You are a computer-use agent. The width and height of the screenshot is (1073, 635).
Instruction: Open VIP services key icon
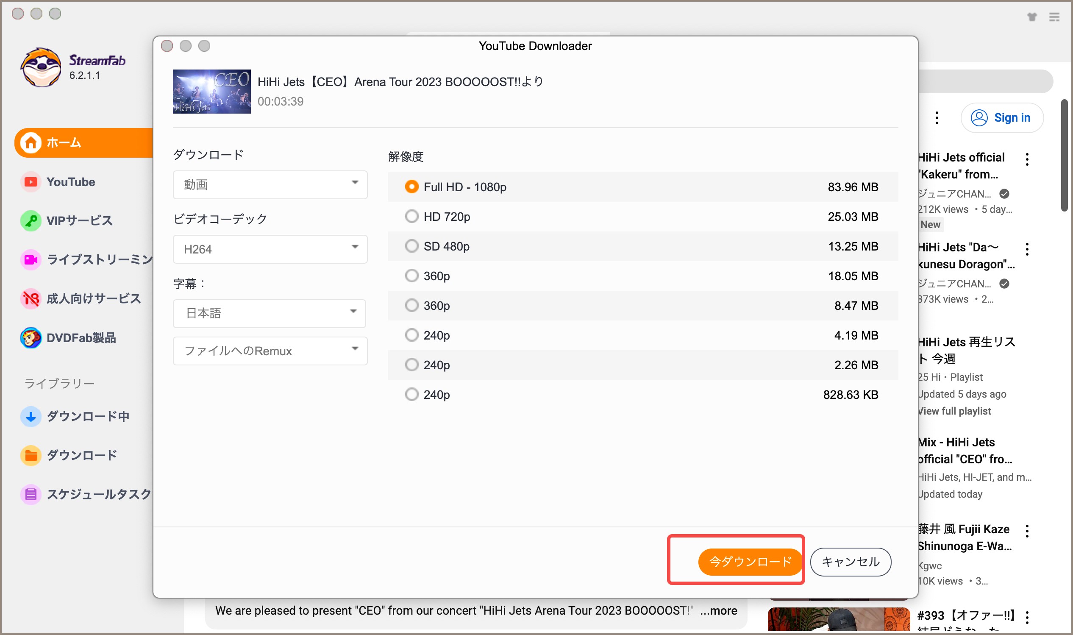pyautogui.click(x=31, y=221)
